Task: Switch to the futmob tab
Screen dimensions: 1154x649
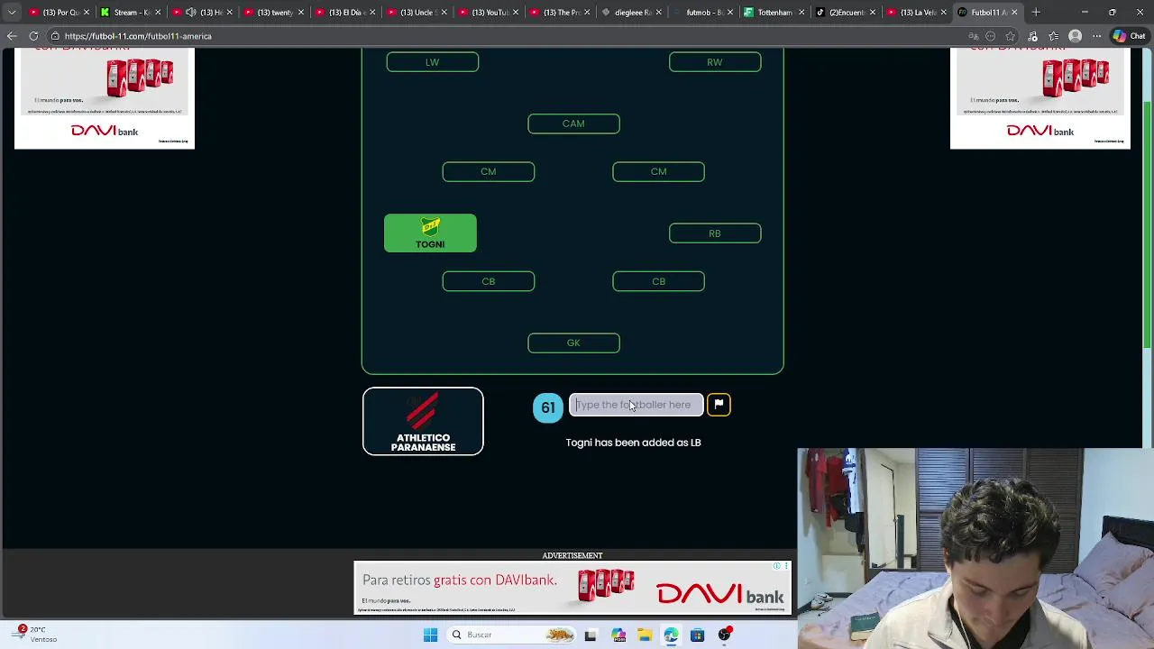Action: point(703,13)
